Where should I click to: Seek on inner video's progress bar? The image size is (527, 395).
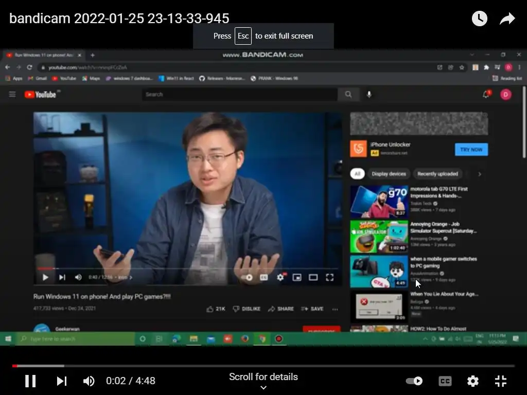click(x=188, y=268)
